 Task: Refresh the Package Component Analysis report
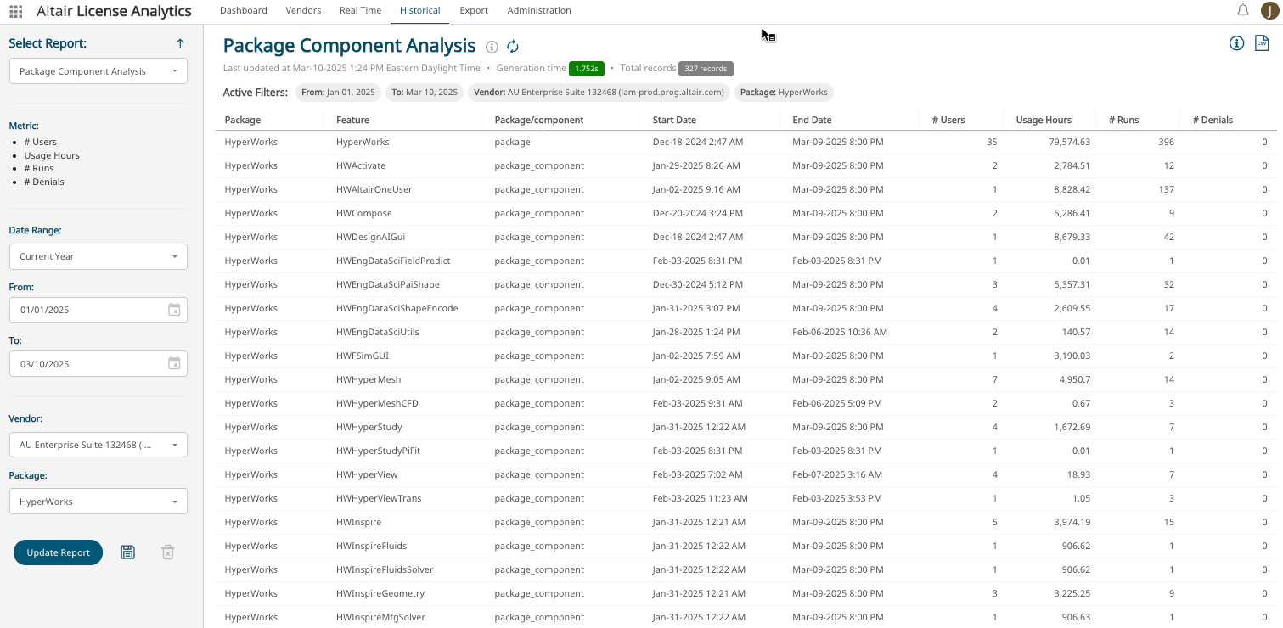pos(513,47)
